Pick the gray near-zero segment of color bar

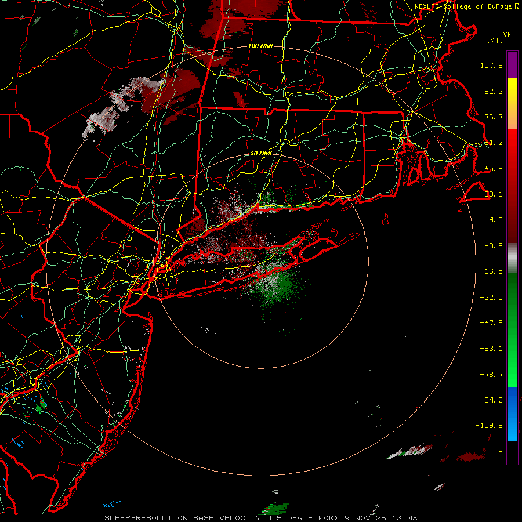click(512, 258)
